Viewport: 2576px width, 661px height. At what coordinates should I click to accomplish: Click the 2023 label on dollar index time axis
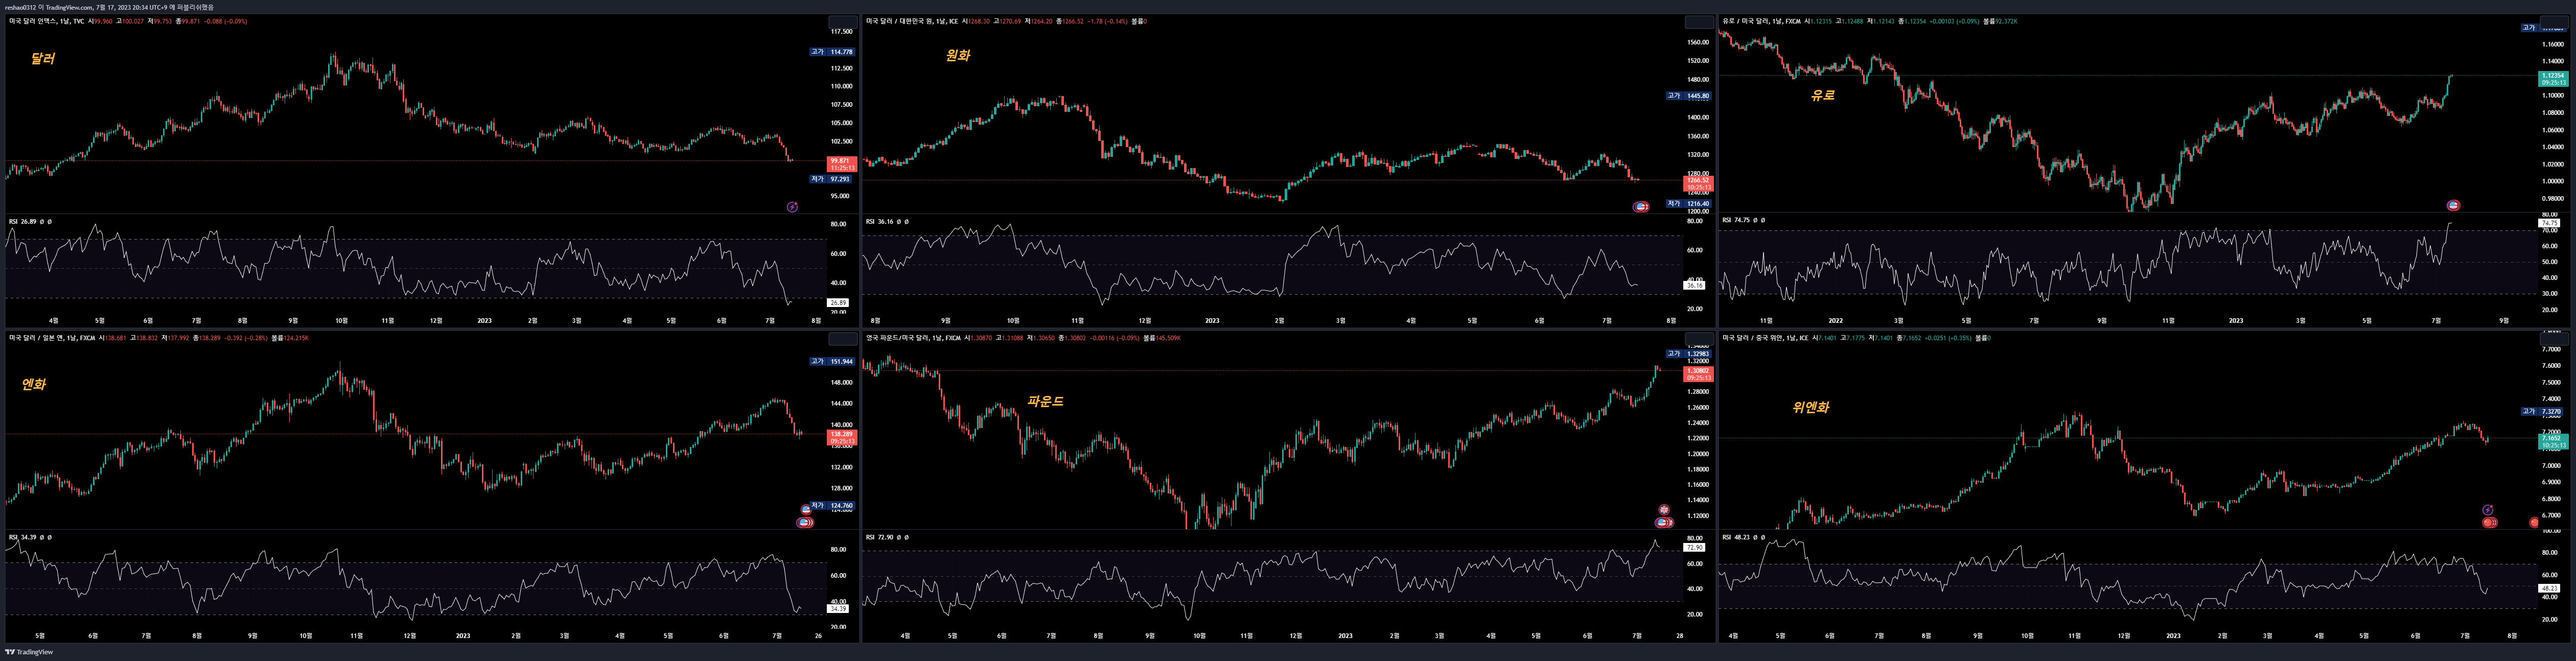(484, 321)
